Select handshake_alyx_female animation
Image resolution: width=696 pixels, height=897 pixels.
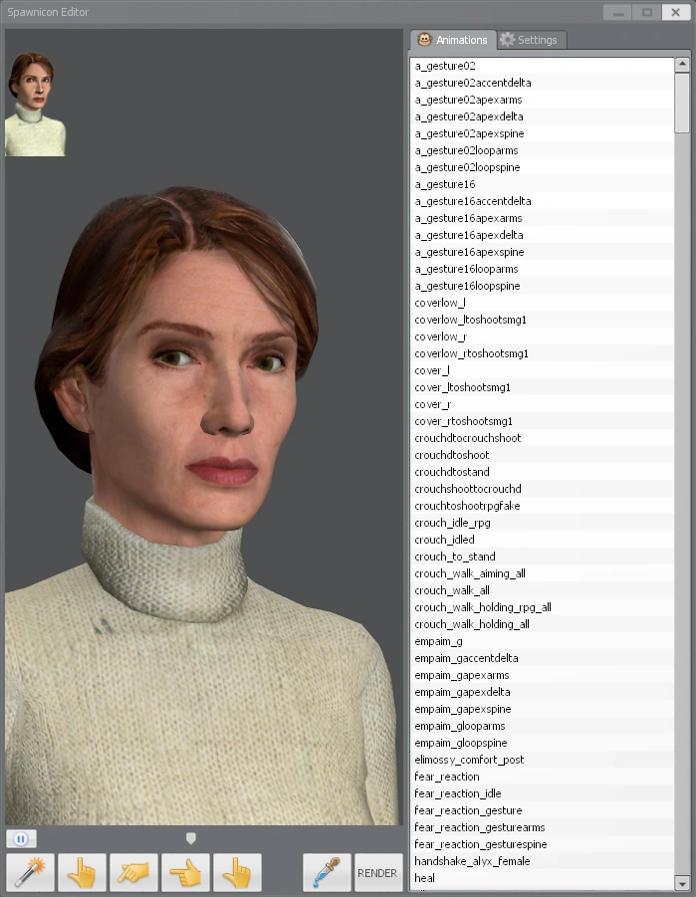tap(542, 861)
